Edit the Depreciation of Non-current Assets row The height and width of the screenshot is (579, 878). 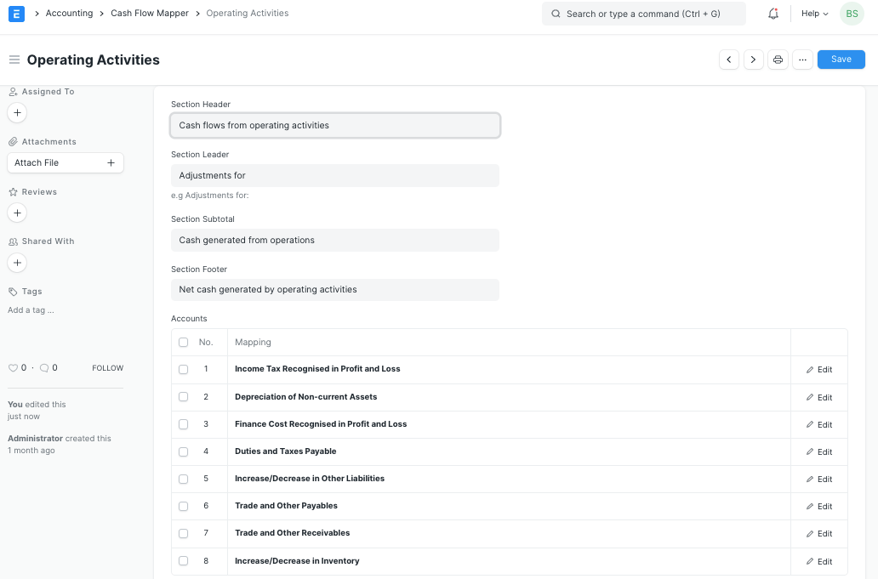click(818, 397)
